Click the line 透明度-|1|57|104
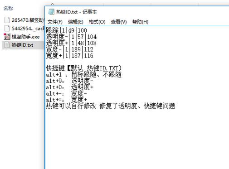This screenshot has height=169, width=229. coord(71,37)
